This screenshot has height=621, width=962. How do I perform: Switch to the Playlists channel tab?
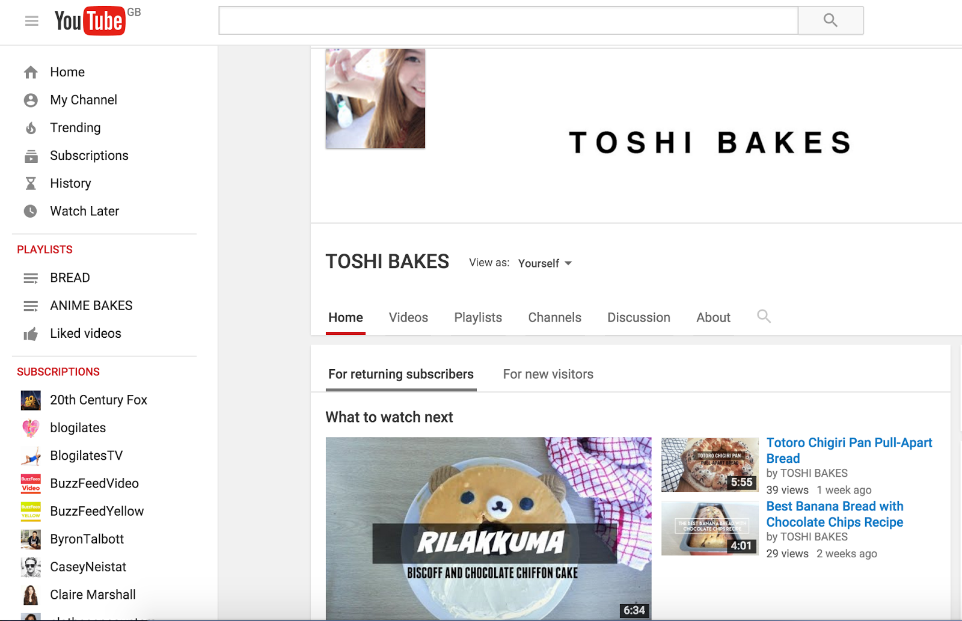(478, 317)
